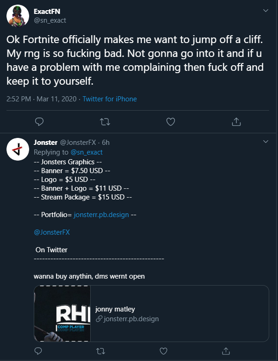Open the @JonsterFX mention in tweet body
The image size is (278, 361).
tap(52, 232)
